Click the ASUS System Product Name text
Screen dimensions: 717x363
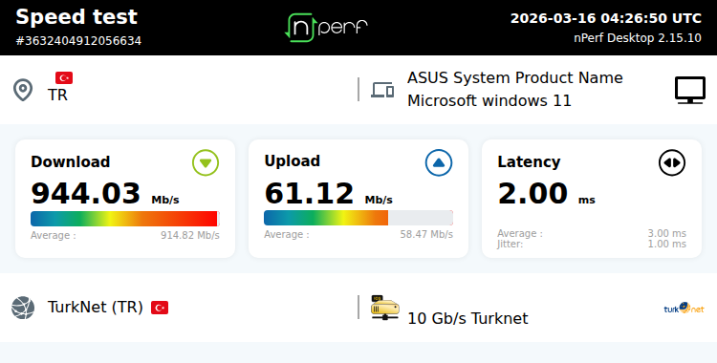click(515, 78)
